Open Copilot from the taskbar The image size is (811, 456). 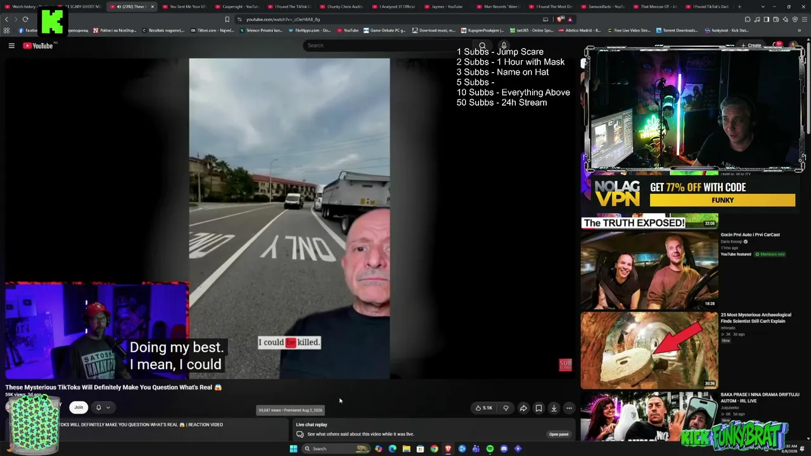[x=378, y=448]
